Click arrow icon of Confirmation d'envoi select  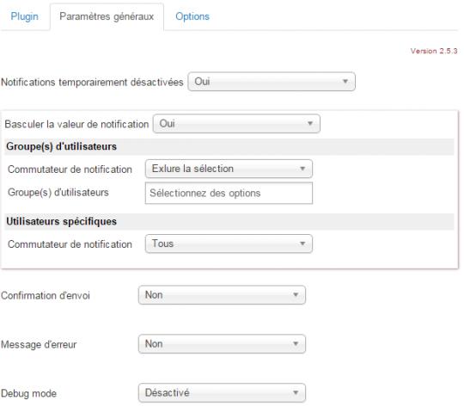click(x=296, y=295)
